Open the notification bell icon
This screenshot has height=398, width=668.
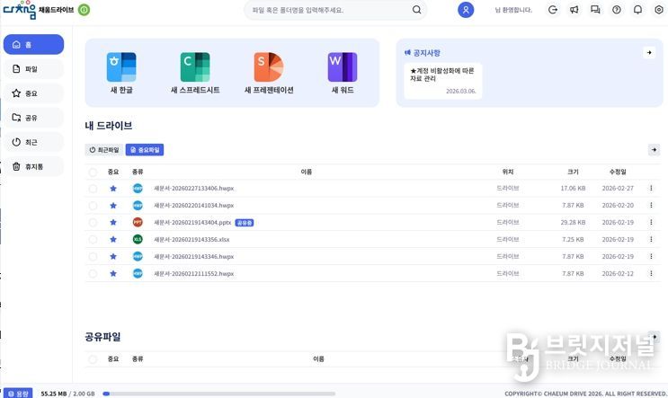pyautogui.click(x=637, y=10)
